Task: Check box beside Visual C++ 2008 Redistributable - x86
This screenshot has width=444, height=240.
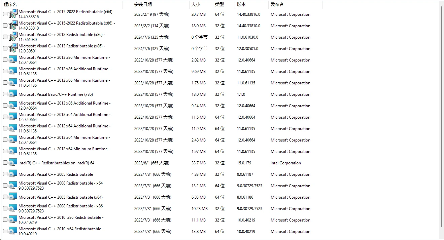Action: pyautogui.click(x=5, y=208)
